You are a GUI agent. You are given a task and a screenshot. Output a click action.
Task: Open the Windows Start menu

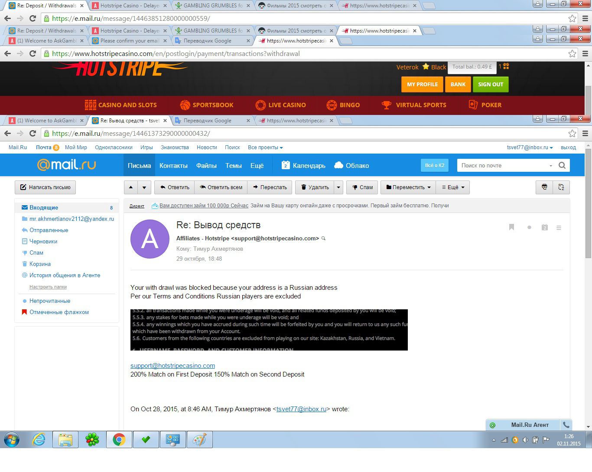(x=12, y=439)
